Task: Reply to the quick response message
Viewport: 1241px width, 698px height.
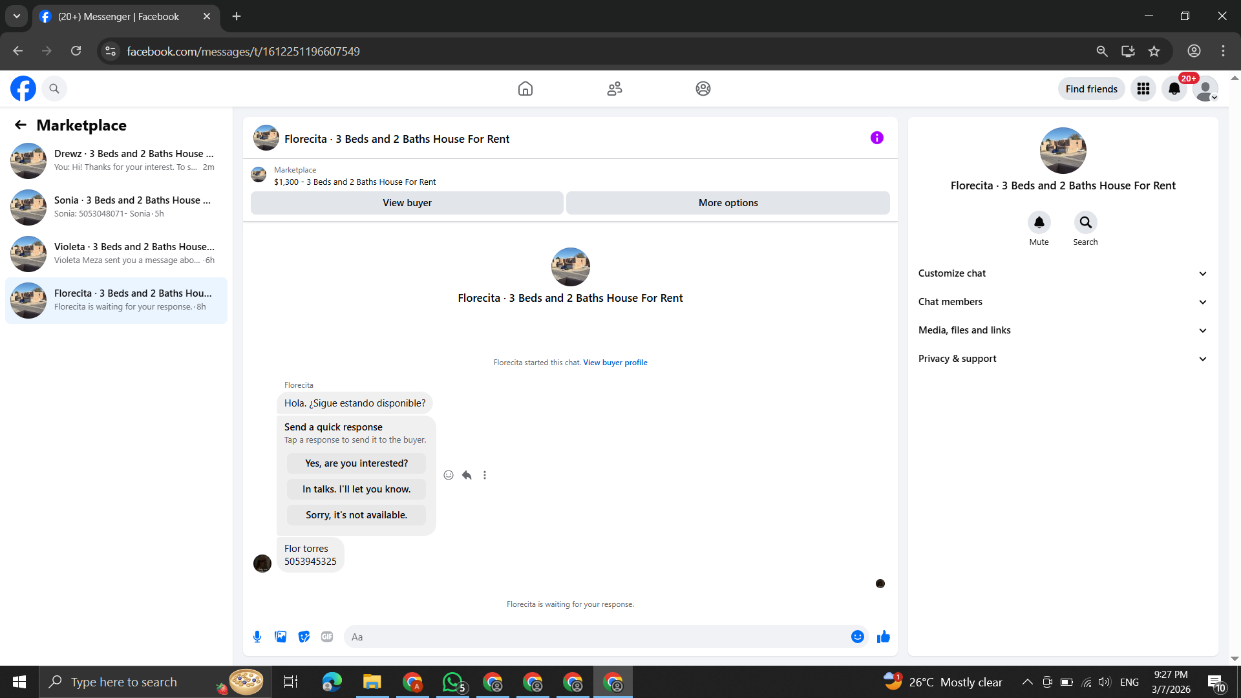Action: tap(467, 475)
